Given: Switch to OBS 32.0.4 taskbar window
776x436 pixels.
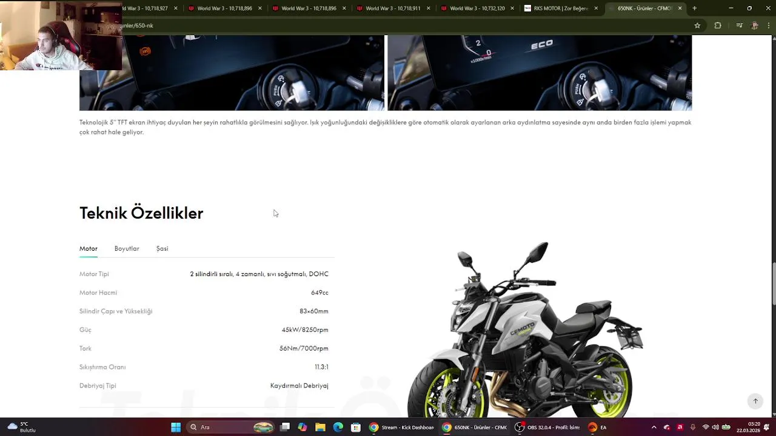Looking at the screenshot, I should (x=547, y=428).
